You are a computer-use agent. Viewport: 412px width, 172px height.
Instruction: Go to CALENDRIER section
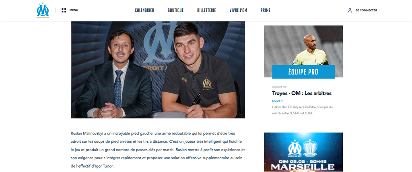point(144,10)
